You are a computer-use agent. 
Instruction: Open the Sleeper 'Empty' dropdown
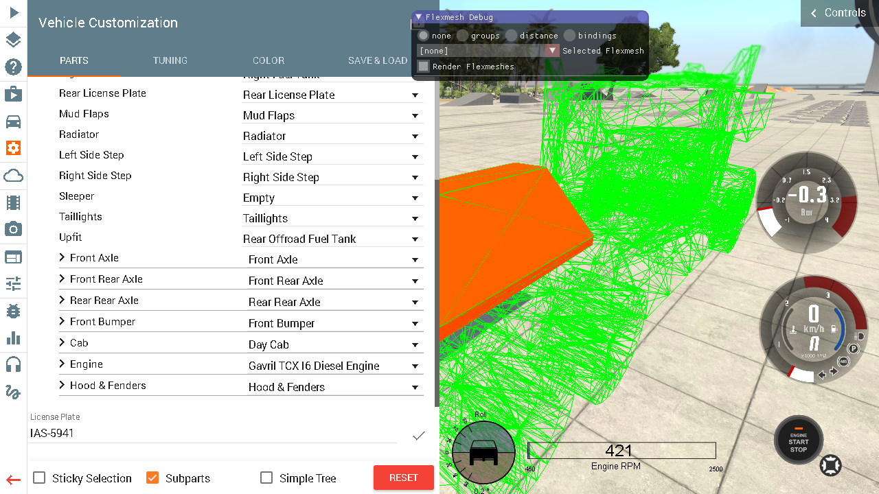point(332,198)
